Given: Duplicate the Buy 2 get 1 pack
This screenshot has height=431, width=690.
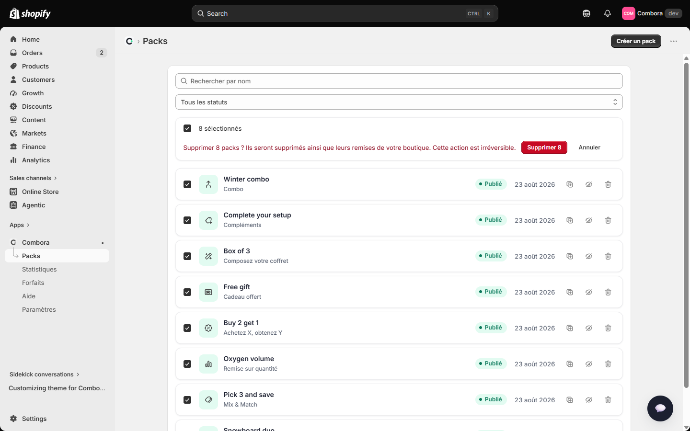Looking at the screenshot, I should (x=570, y=328).
